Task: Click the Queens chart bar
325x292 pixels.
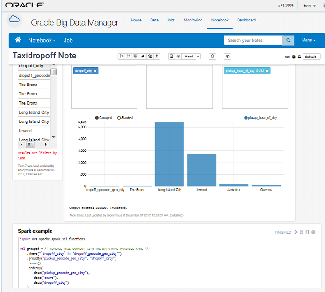Action: point(266,185)
